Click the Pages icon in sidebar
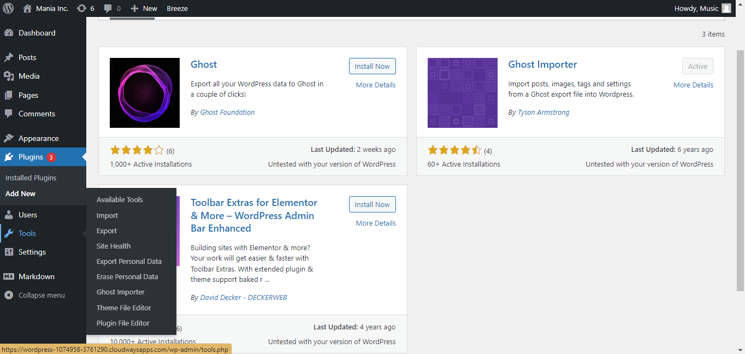Image resolution: width=745 pixels, height=354 pixels. (9, 95)
